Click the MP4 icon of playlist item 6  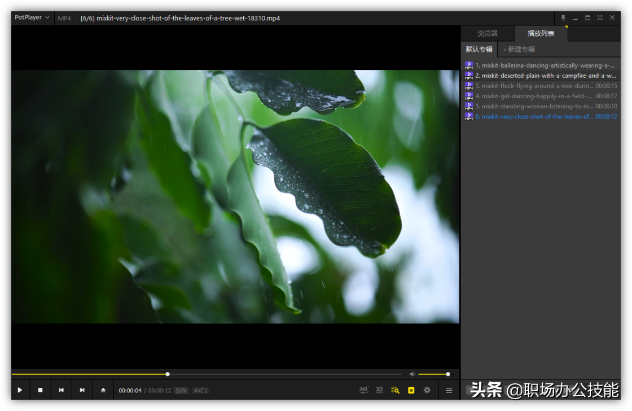pyautogui.click(x=469, y=116)
